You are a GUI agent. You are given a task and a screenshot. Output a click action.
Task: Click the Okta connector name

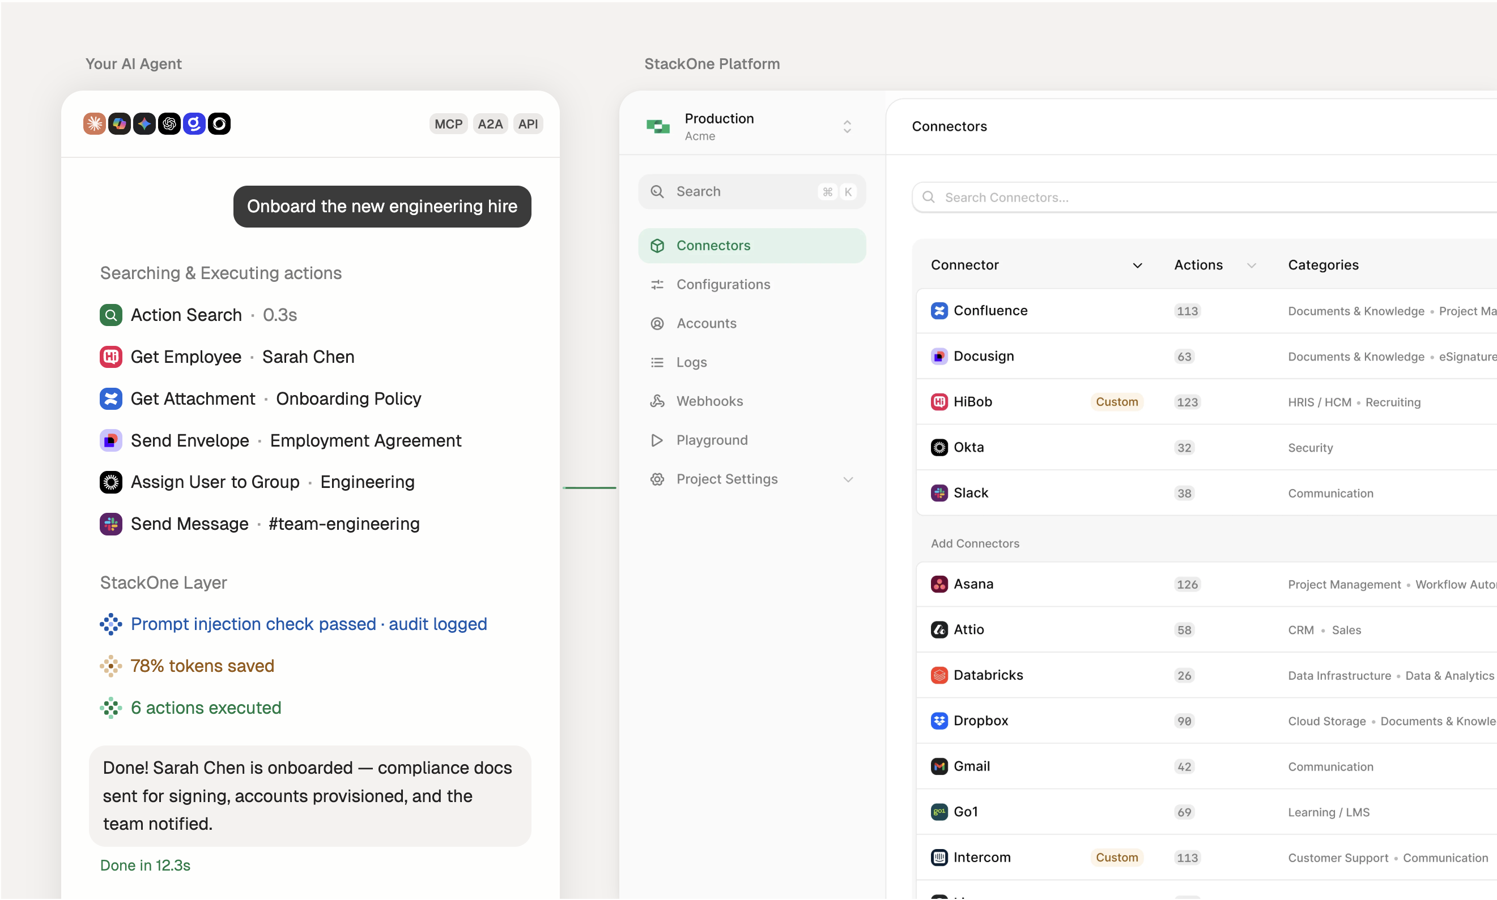pyautogui.click(x=968, y=447)
